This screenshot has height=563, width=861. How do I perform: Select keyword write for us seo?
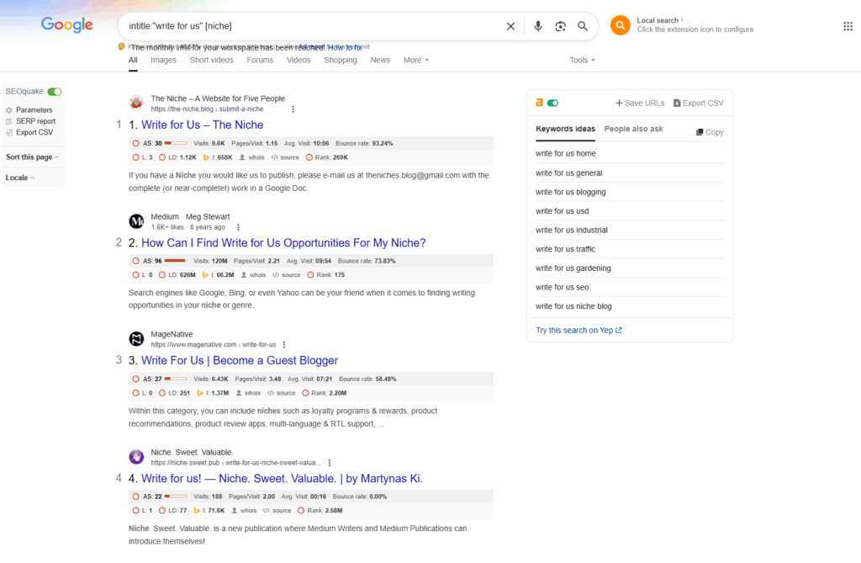click(562, 287)
